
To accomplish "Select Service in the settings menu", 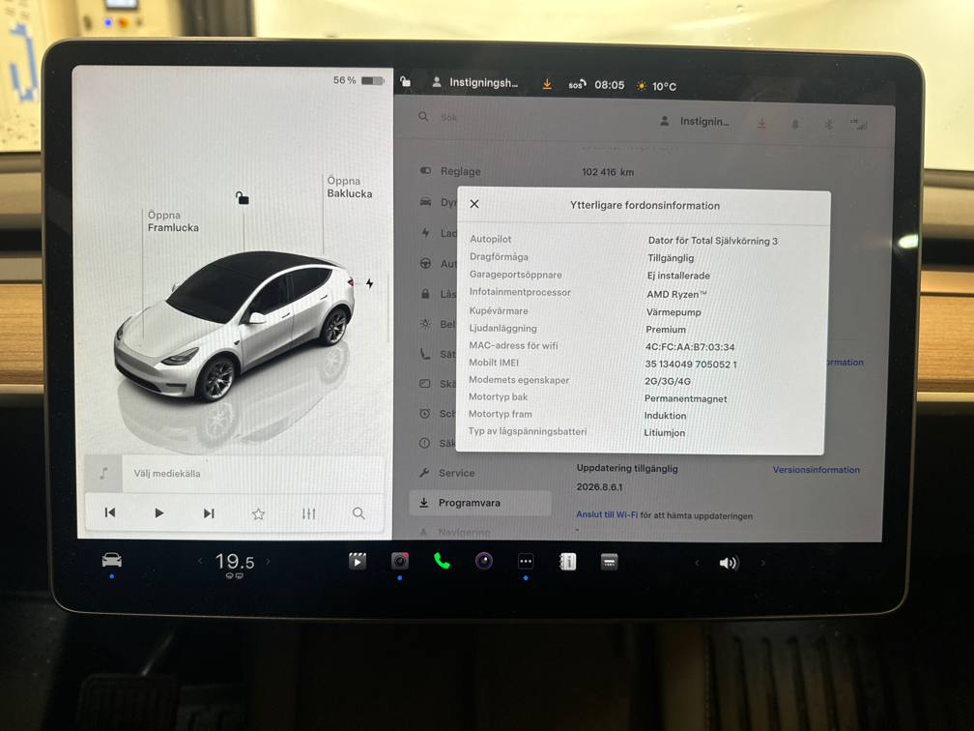I will (x=456, y=473).
